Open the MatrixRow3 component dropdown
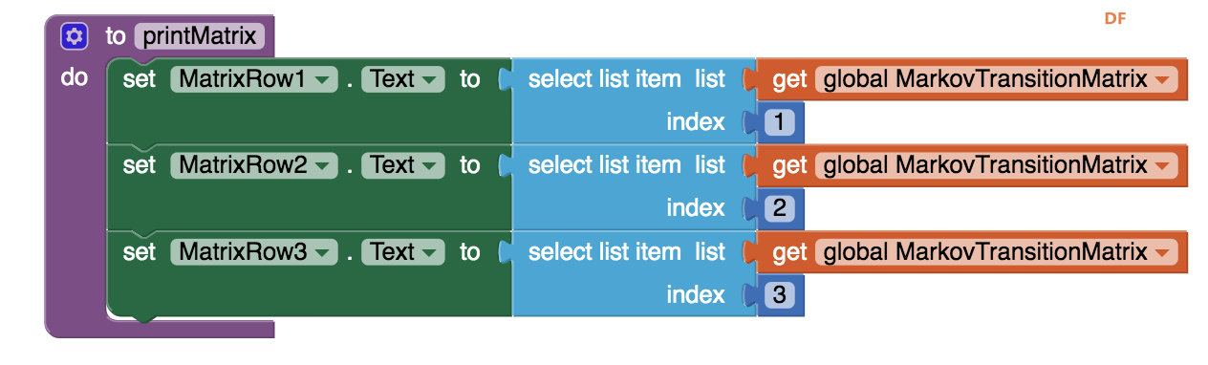The height and width of the screenshot is (365, 1208). click(254, 252)
